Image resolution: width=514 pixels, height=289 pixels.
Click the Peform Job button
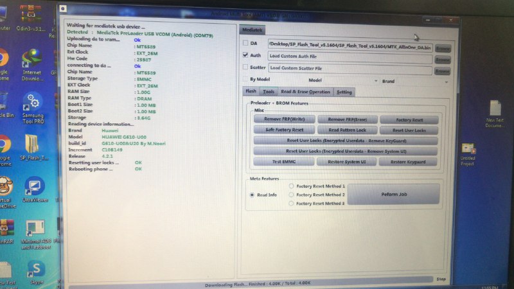pos(394,195)
